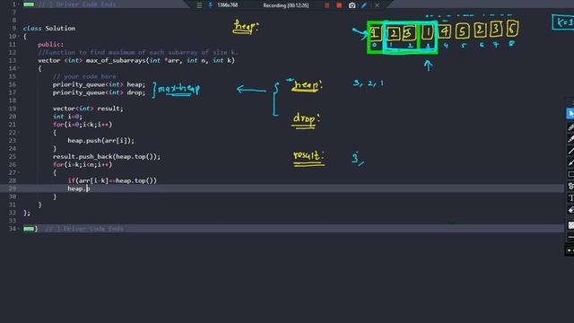Click the 'Function to find maximum' comment line
The width and height of the screenshot is (574, 323).
138,52
